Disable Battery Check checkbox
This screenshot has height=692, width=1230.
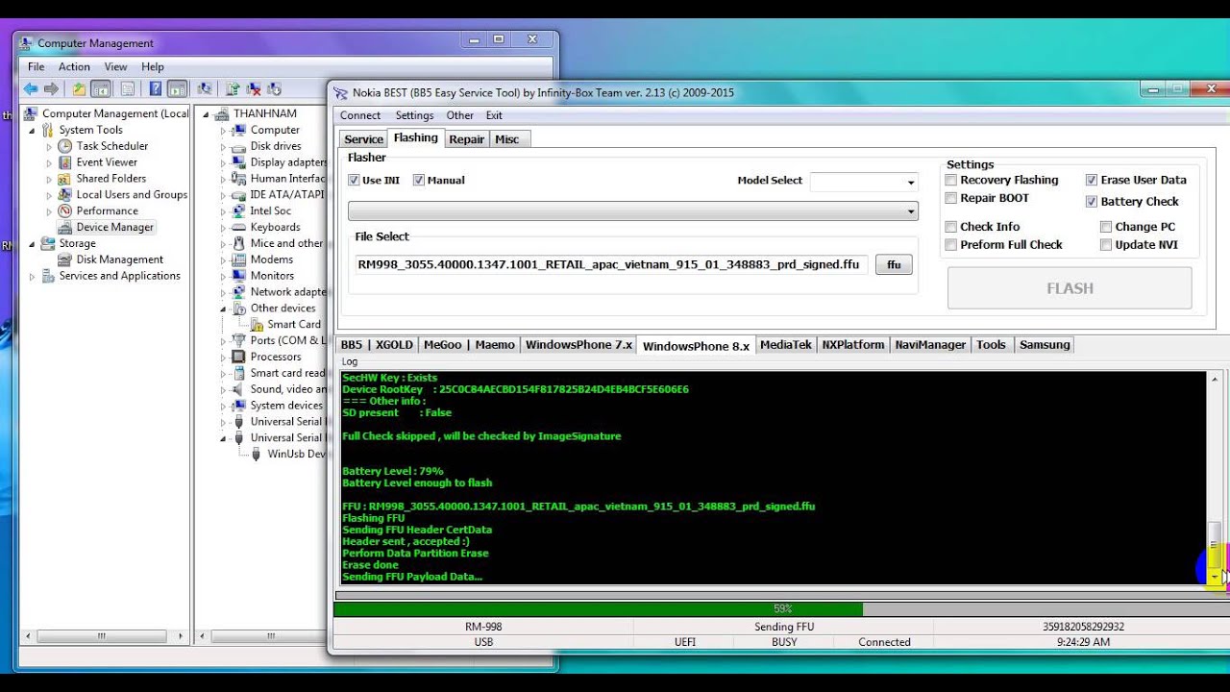pyautogui.click(x=1092, y=202)
